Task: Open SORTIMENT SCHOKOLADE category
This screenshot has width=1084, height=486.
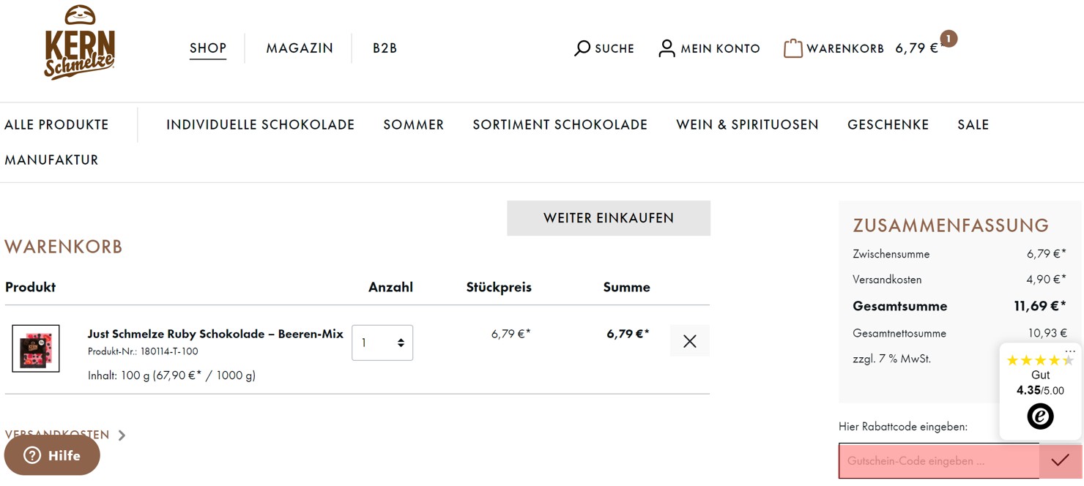Action: (x=560, y=124)
